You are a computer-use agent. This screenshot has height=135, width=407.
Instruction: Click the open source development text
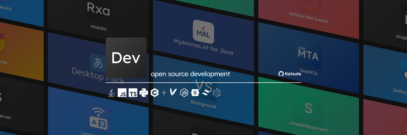click(x=190, y=74)
